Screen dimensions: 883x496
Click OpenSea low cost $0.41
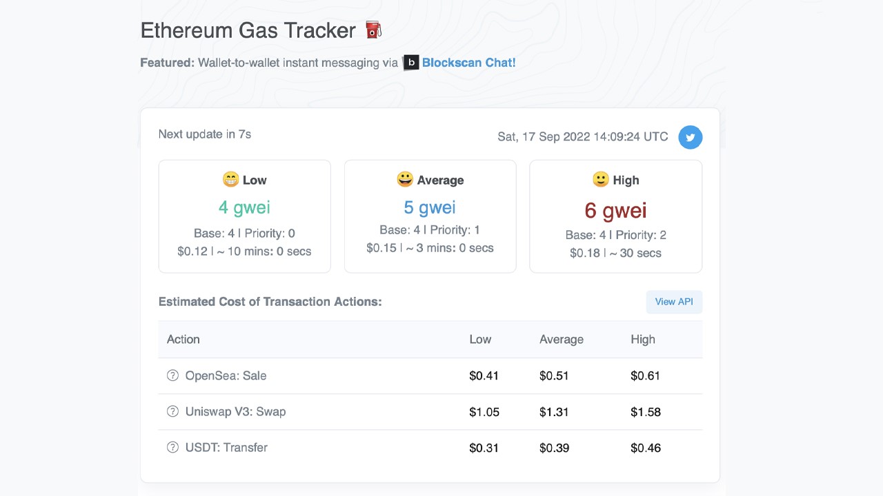coord(484,376)
